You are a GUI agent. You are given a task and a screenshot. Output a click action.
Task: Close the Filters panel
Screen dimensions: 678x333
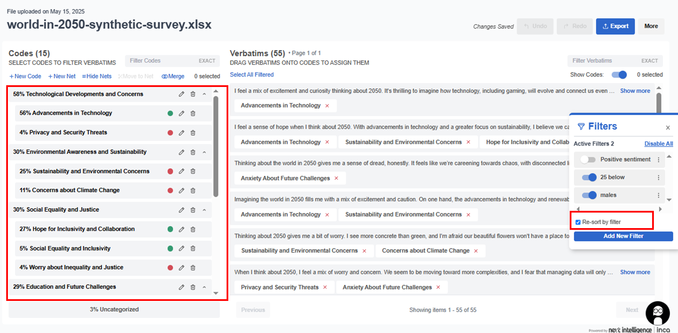(x=668, y=128)
